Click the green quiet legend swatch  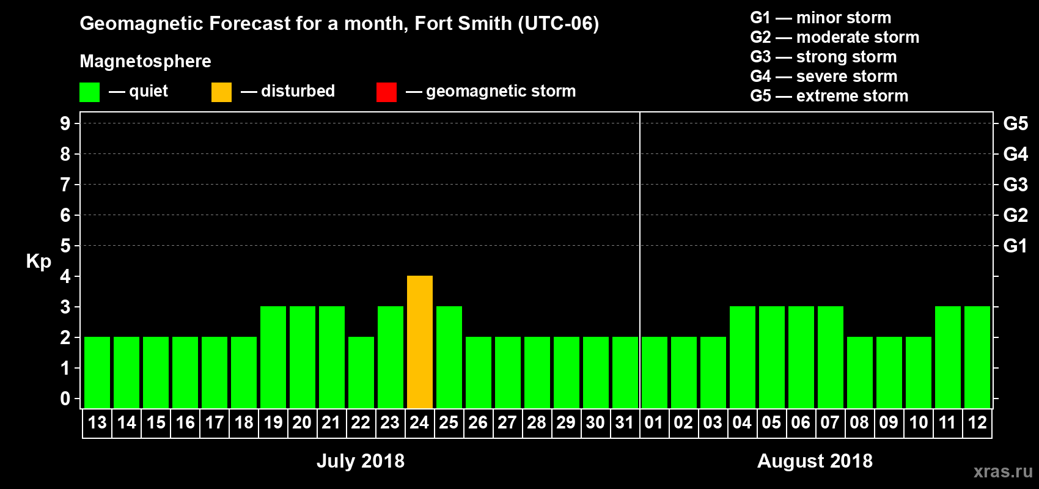tap(89, 92)
